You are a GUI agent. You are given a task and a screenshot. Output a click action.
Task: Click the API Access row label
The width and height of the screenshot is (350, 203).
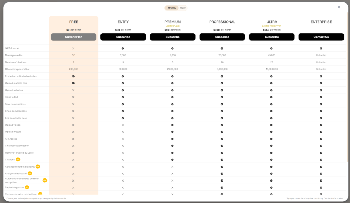pos(11,139)
